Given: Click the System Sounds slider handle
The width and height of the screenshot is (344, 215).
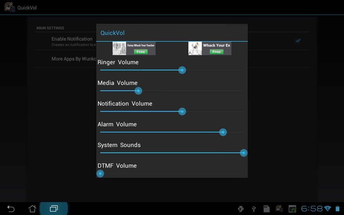Looking at the screenshot, I should pos(243,153).
